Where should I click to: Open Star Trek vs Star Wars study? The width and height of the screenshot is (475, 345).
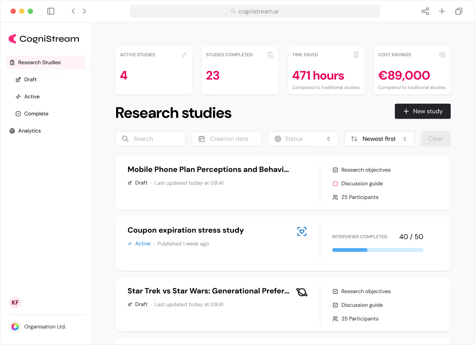(x=208, y=291)
